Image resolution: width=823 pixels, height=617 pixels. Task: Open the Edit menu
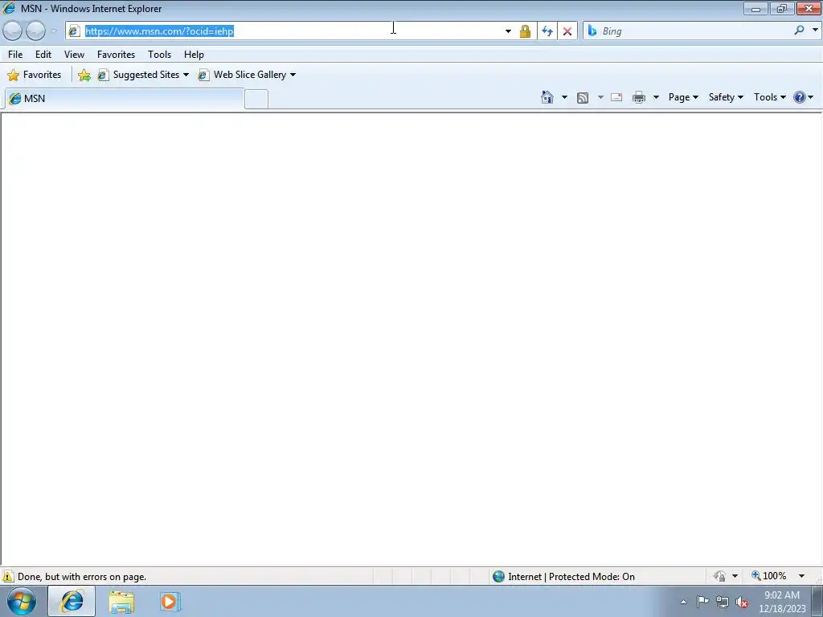(x=43, y=55)
